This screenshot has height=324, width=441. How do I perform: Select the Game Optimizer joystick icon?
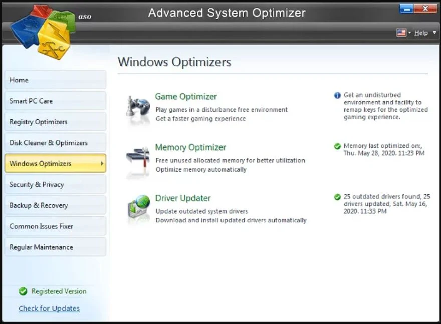[x=138, y=106]
